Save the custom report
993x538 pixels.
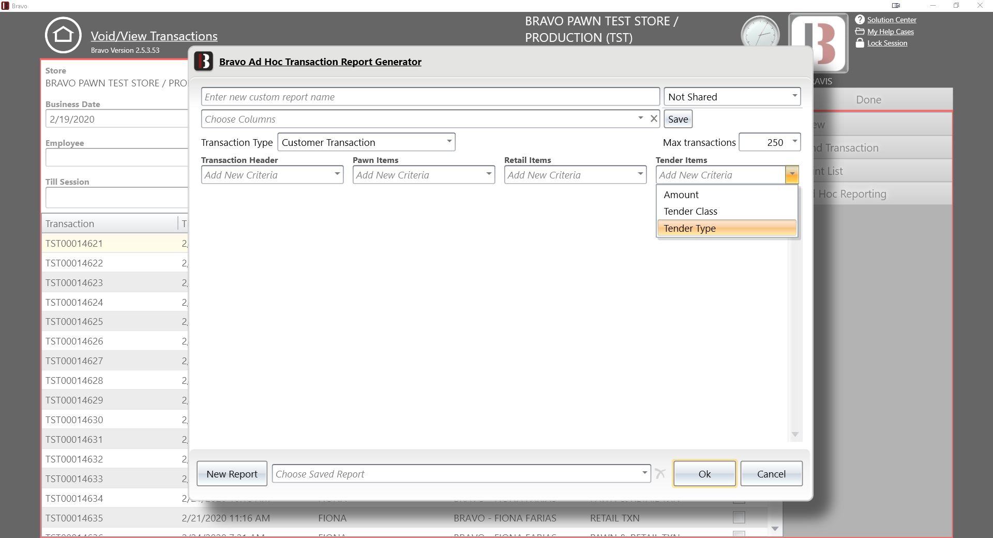pyautogui.click(x=678, y=119)
